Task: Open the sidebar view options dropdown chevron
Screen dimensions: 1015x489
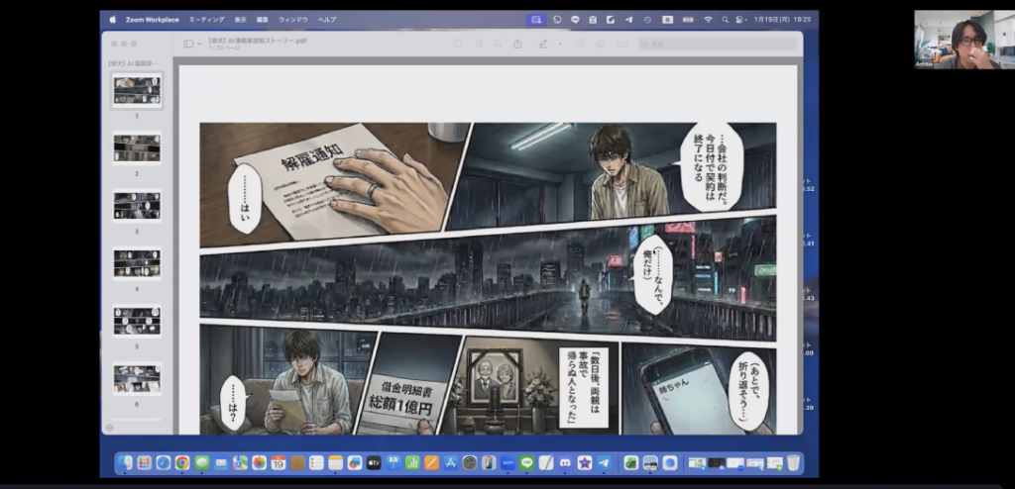Action: tap(200, 44)
